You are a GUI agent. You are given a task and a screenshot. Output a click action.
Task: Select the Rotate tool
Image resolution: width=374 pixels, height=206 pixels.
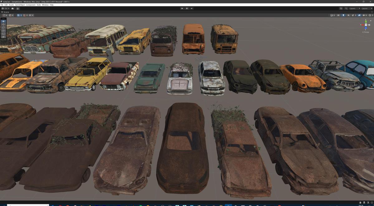pos(3,28)
